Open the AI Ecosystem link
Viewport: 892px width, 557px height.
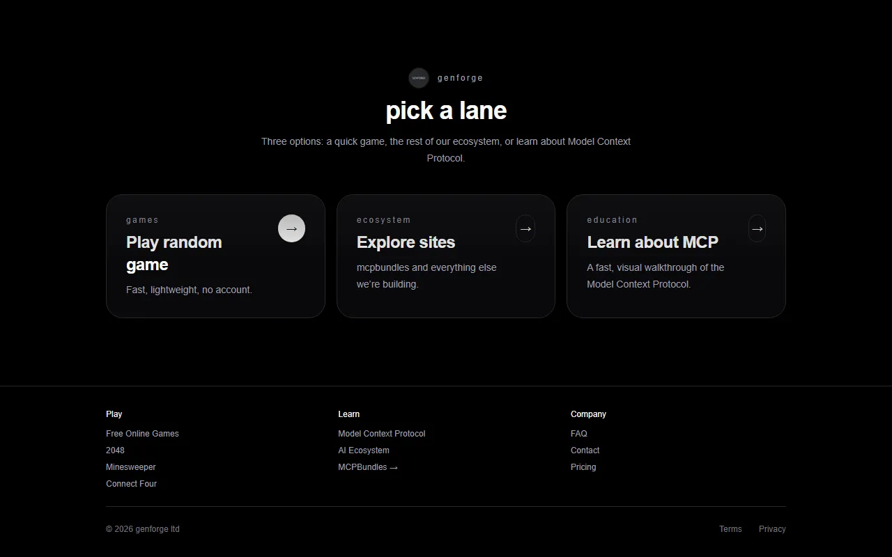364,450
